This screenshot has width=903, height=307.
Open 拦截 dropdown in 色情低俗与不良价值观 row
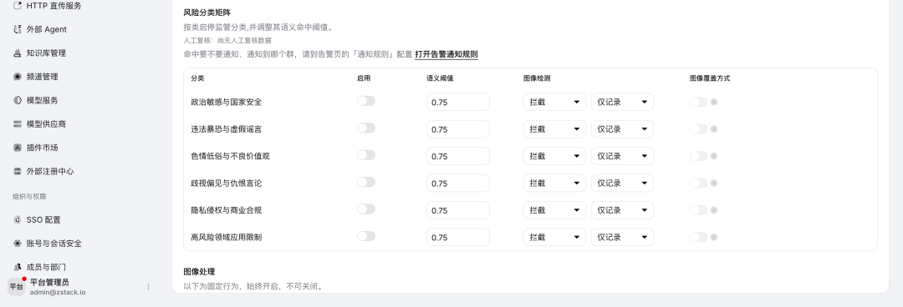pos(554,156)
